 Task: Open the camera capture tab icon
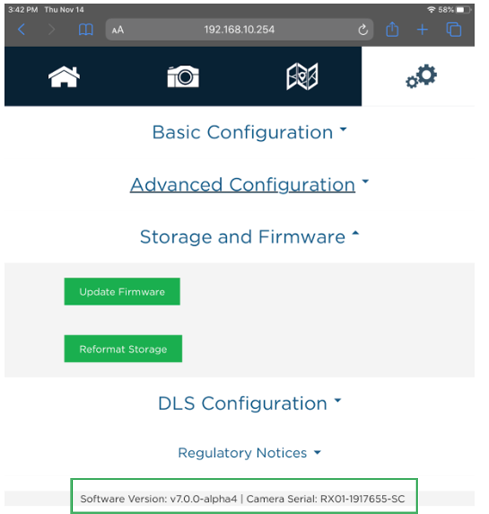183,77
